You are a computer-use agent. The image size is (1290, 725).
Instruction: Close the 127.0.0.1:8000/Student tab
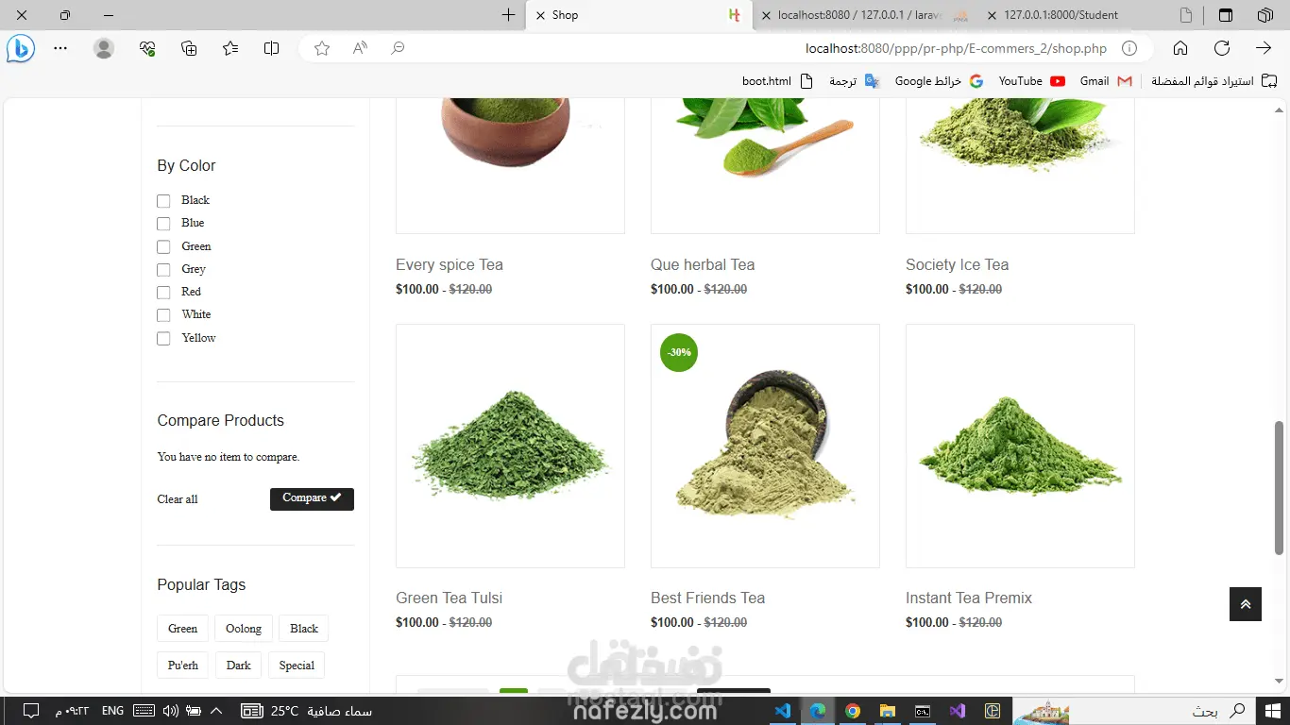992,15
